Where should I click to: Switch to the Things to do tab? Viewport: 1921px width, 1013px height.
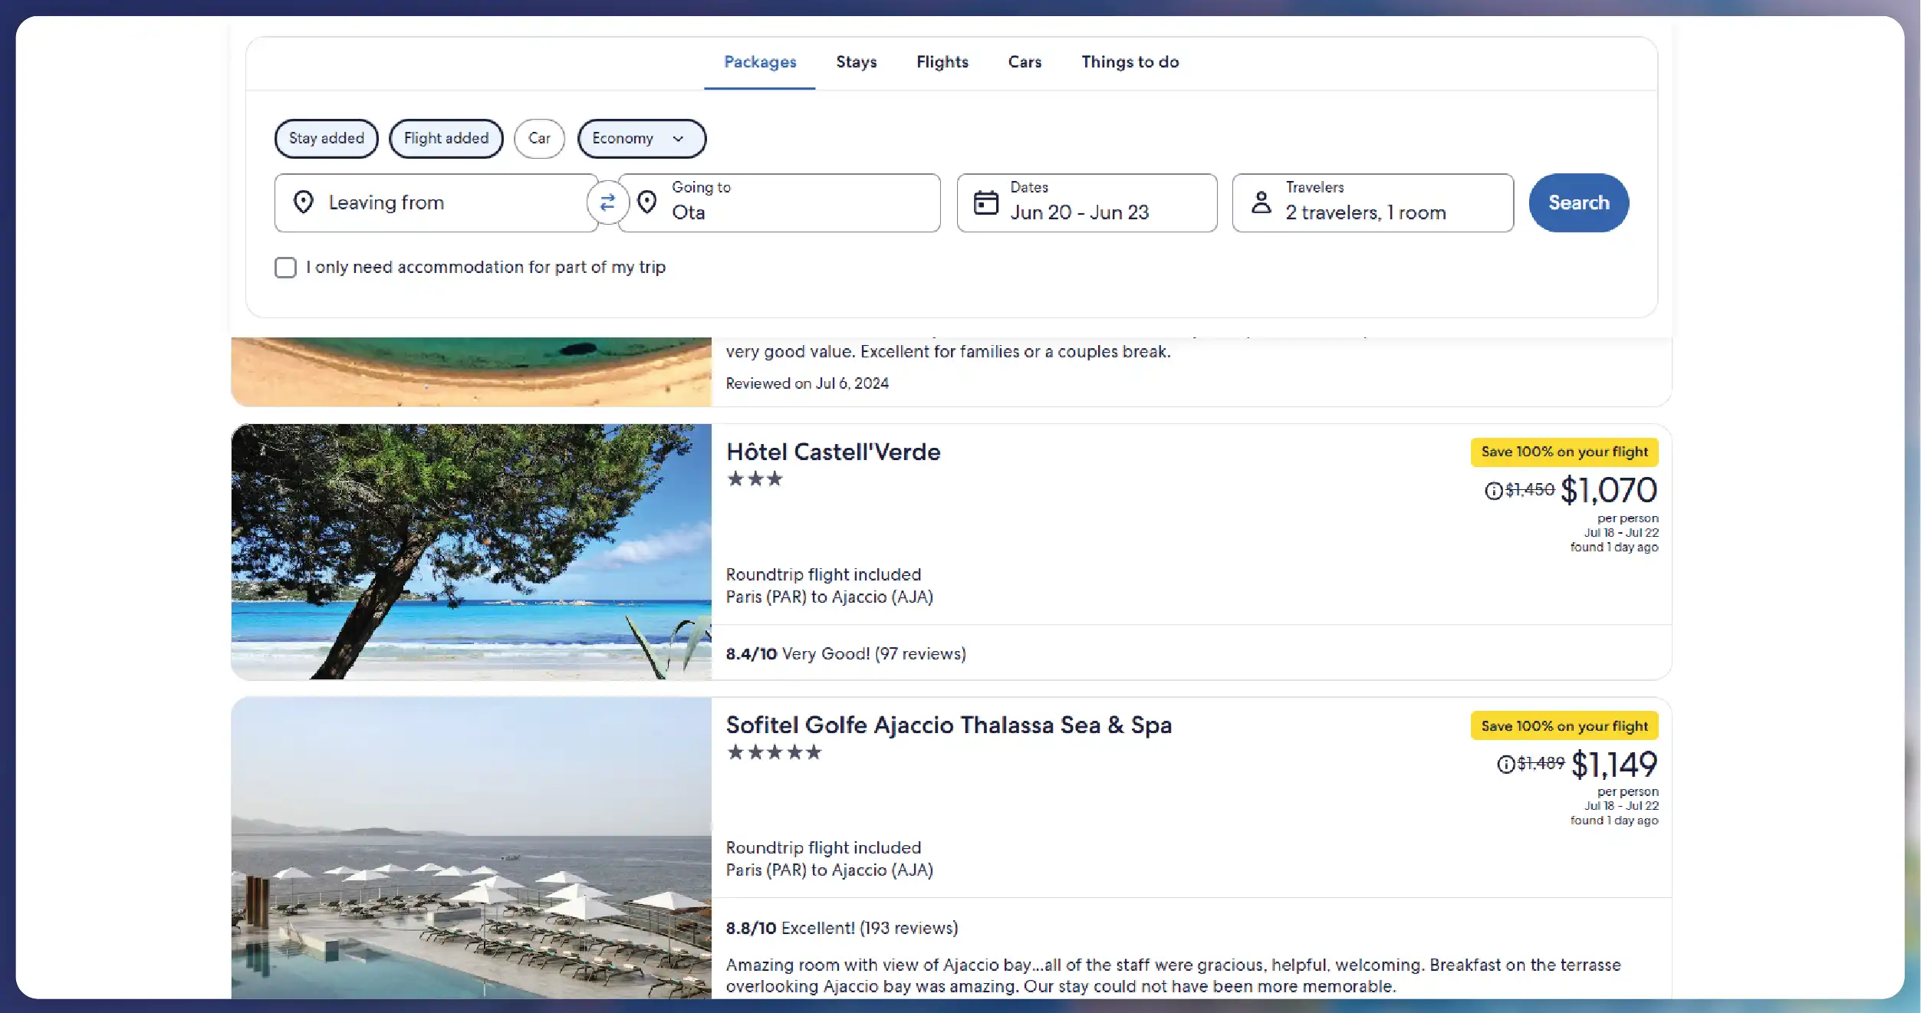1130,62
